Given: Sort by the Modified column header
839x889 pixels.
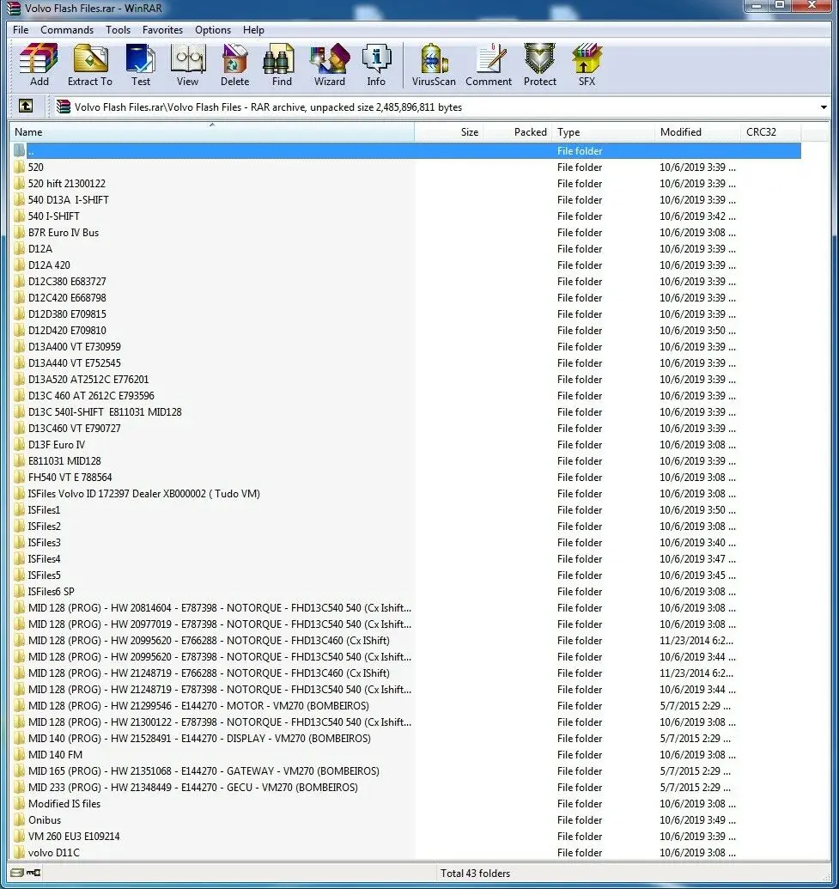Looking at the screenshot, I should 697,132.
